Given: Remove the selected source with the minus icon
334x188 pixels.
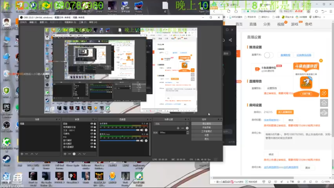Looking at the screenshot, I should [69, 154].
